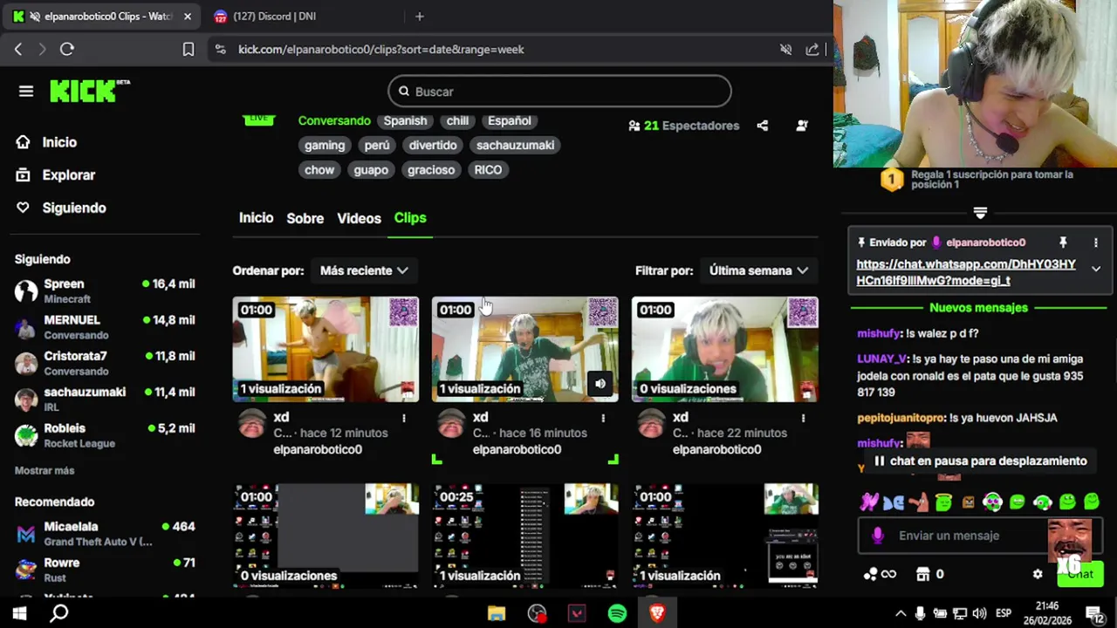
Task: Open the Ordenar por Más reciente dropdown
Action: 364,270
